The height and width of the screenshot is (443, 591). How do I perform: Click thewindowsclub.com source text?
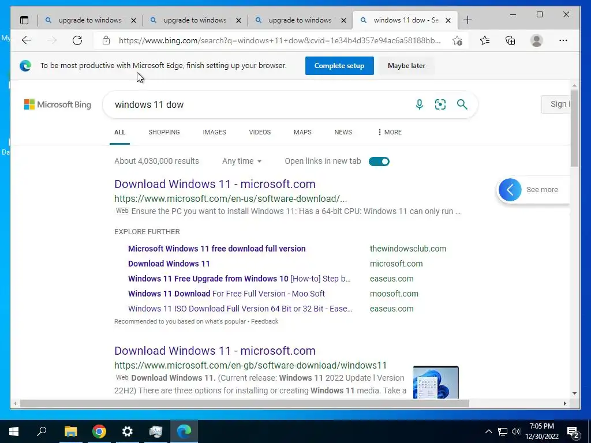tap(408, 249)
